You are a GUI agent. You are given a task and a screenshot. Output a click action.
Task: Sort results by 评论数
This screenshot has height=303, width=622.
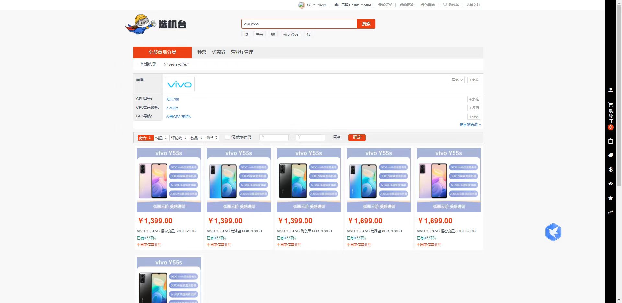(x=179, y=138)
